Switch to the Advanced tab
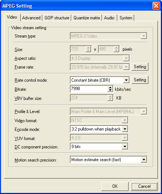This screenshot has height=194, width=162. click(x=31, y=18)
